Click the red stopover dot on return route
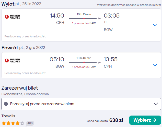This screenshot has height=127, width=162. point(84,62)
